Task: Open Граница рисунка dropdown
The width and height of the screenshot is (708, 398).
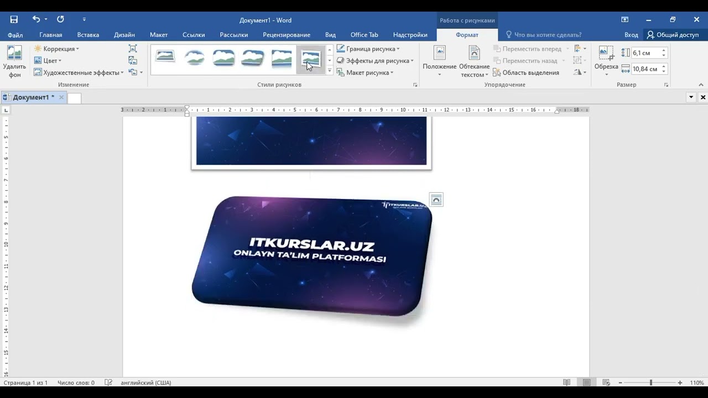Action: click(368, 49)
